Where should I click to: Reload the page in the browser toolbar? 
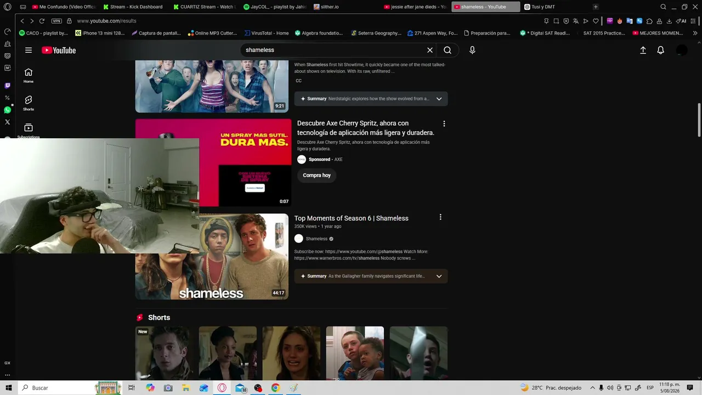(x=42, y=21)
